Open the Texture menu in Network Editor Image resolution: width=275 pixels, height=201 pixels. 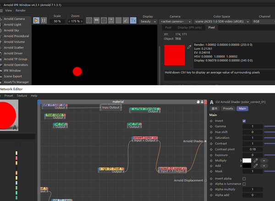coord(22,96)
